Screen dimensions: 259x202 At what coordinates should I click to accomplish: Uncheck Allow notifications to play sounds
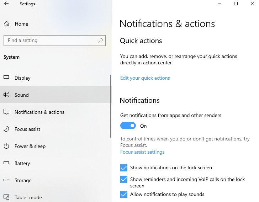coord(124,195)
